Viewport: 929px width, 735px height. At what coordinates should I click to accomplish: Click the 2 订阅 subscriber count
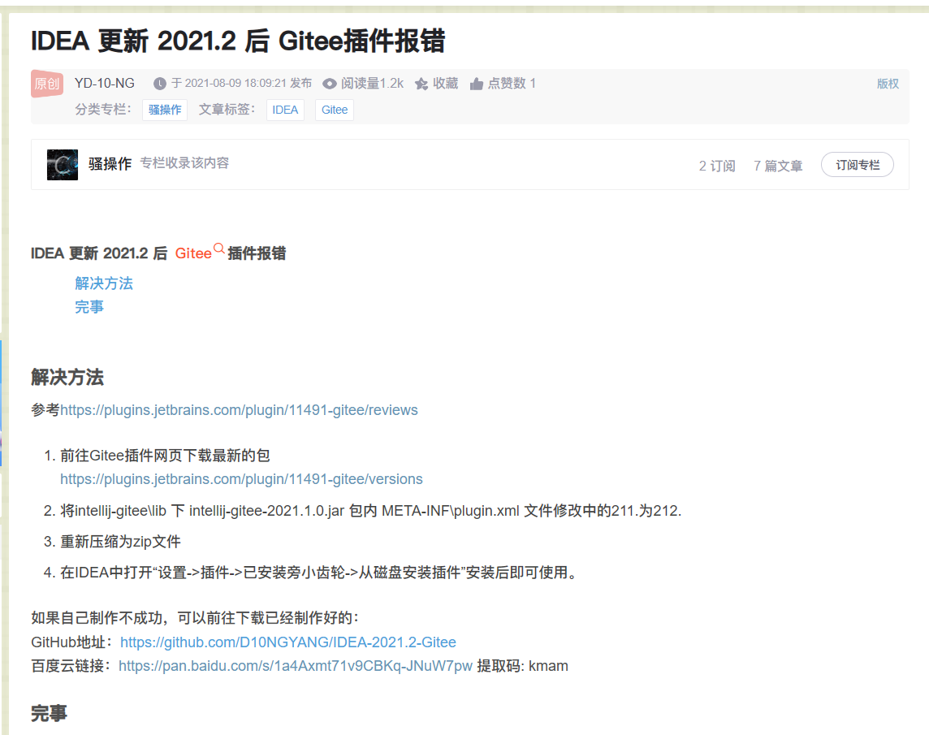tap(717, 166)
